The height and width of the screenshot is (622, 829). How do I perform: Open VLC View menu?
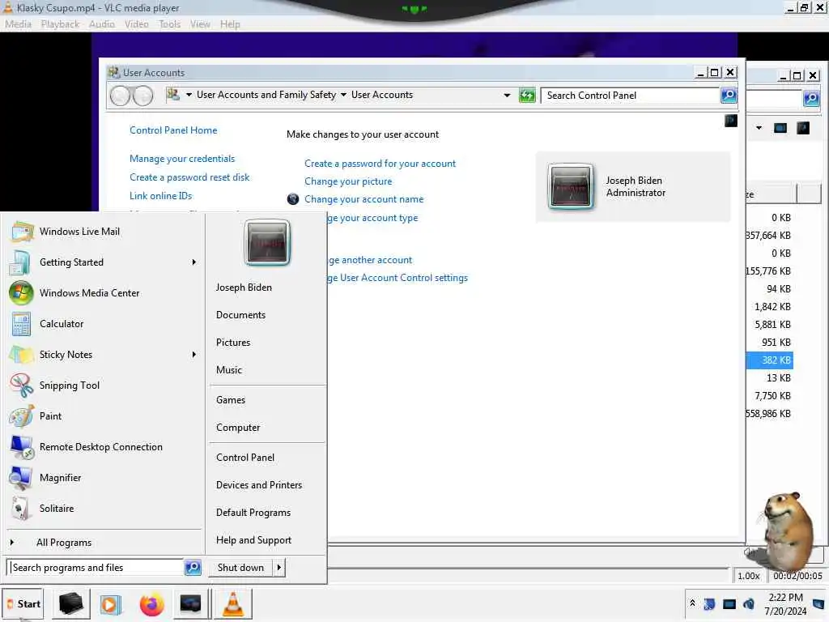(201, 23)
